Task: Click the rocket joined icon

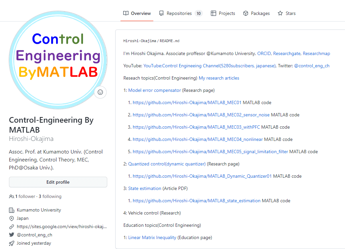Action: (x=12, y=243)
